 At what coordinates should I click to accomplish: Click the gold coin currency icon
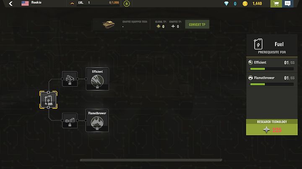pos(245,4)
